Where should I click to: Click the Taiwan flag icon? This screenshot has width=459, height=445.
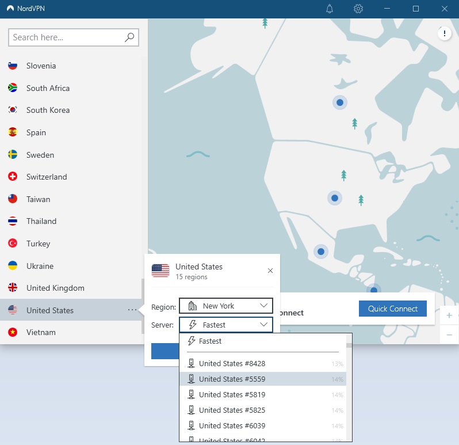point(13,199)
